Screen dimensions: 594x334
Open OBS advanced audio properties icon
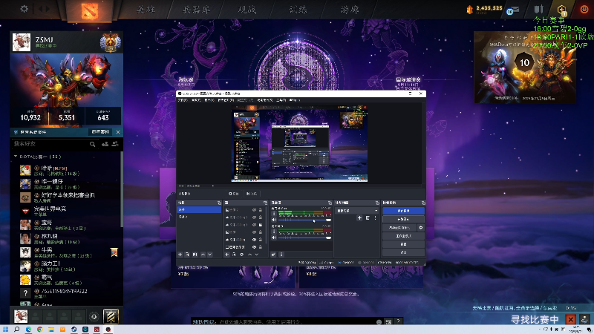point(273,255)
